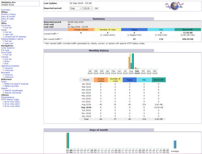The image size is (202, 154).
Task: Open Hosts Last visit icon link
Action: point(3,34)
